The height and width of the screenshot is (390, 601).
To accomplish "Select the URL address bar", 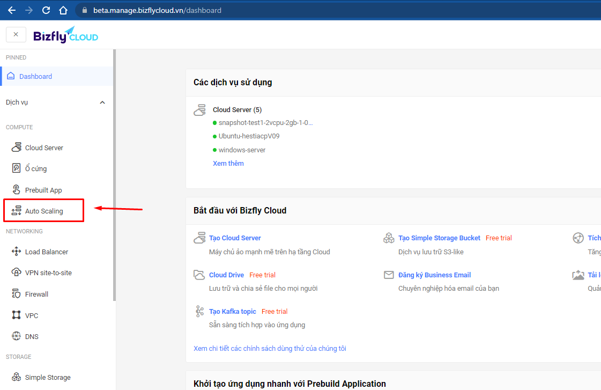I will pos(337,10).
